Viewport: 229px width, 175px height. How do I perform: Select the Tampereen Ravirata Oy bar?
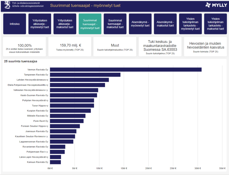85,75
